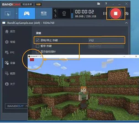Click the BandiCapSample.exe target label

[31, 23]
